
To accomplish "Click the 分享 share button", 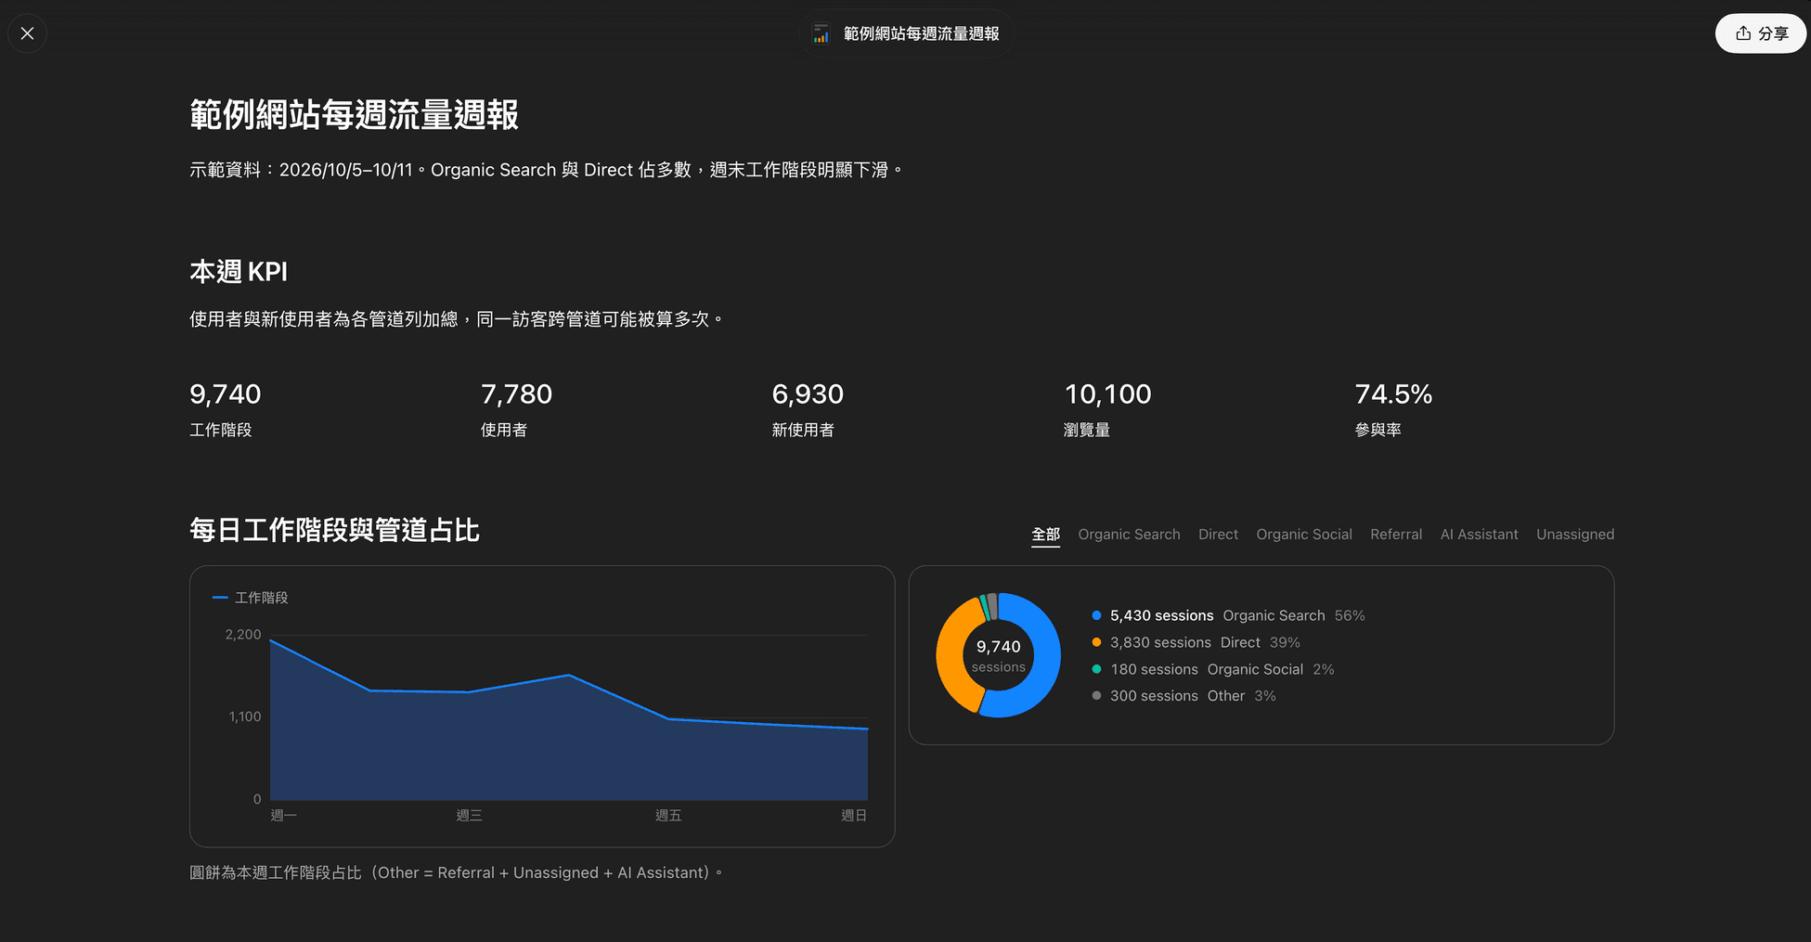I will coord(1760,33).
